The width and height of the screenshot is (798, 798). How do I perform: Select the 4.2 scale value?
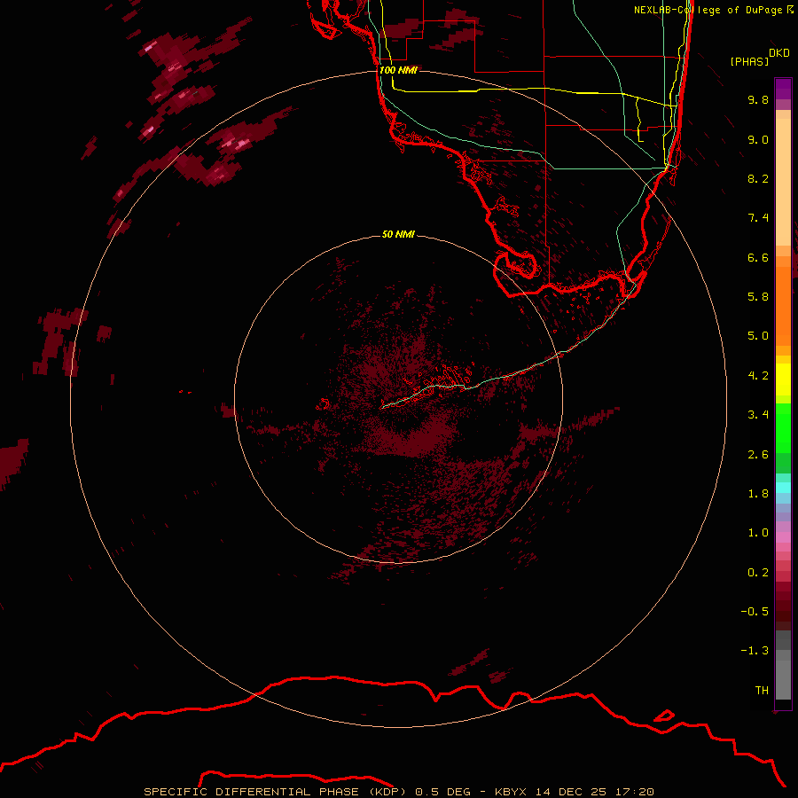(x=758, y=376)
